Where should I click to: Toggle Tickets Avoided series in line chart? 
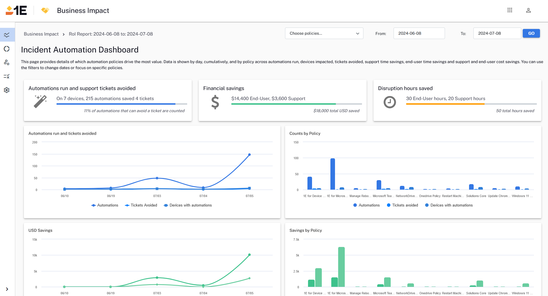(x=141, y=205)
